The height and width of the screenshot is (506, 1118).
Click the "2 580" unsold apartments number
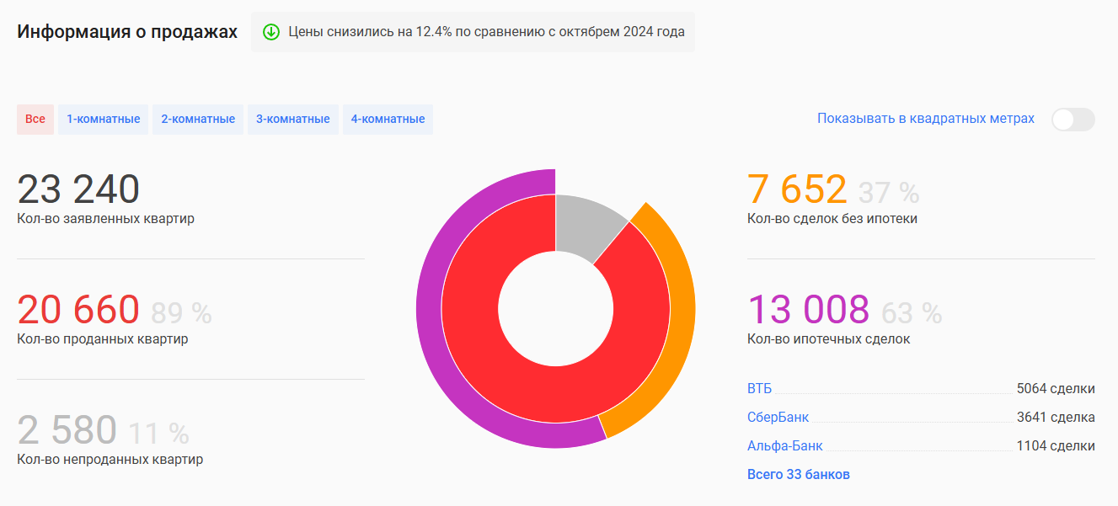(67, 430)
